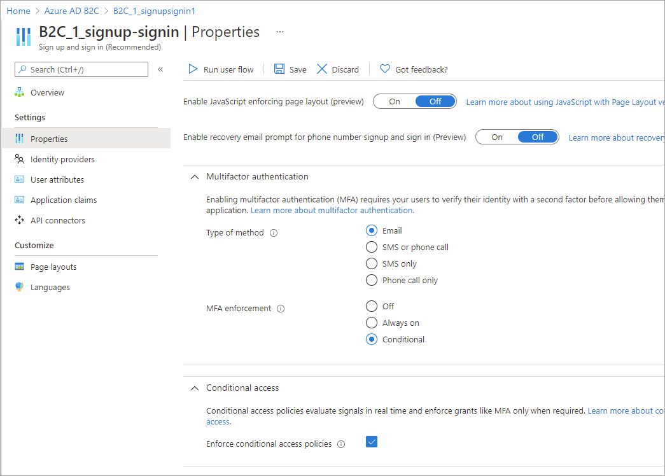
Task: Click inside the Search field
Action: tap(81, 69)
